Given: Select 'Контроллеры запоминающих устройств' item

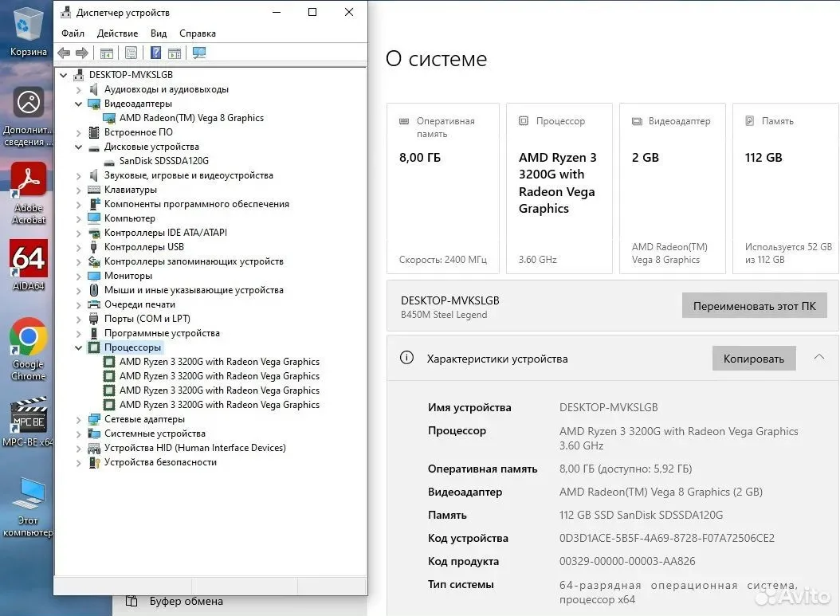Looking at the screenshot, I should 194,261.
